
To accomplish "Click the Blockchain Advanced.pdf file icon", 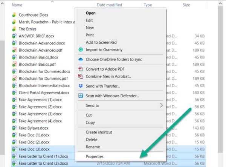I will pyautogui.click(x=14, y=50).
